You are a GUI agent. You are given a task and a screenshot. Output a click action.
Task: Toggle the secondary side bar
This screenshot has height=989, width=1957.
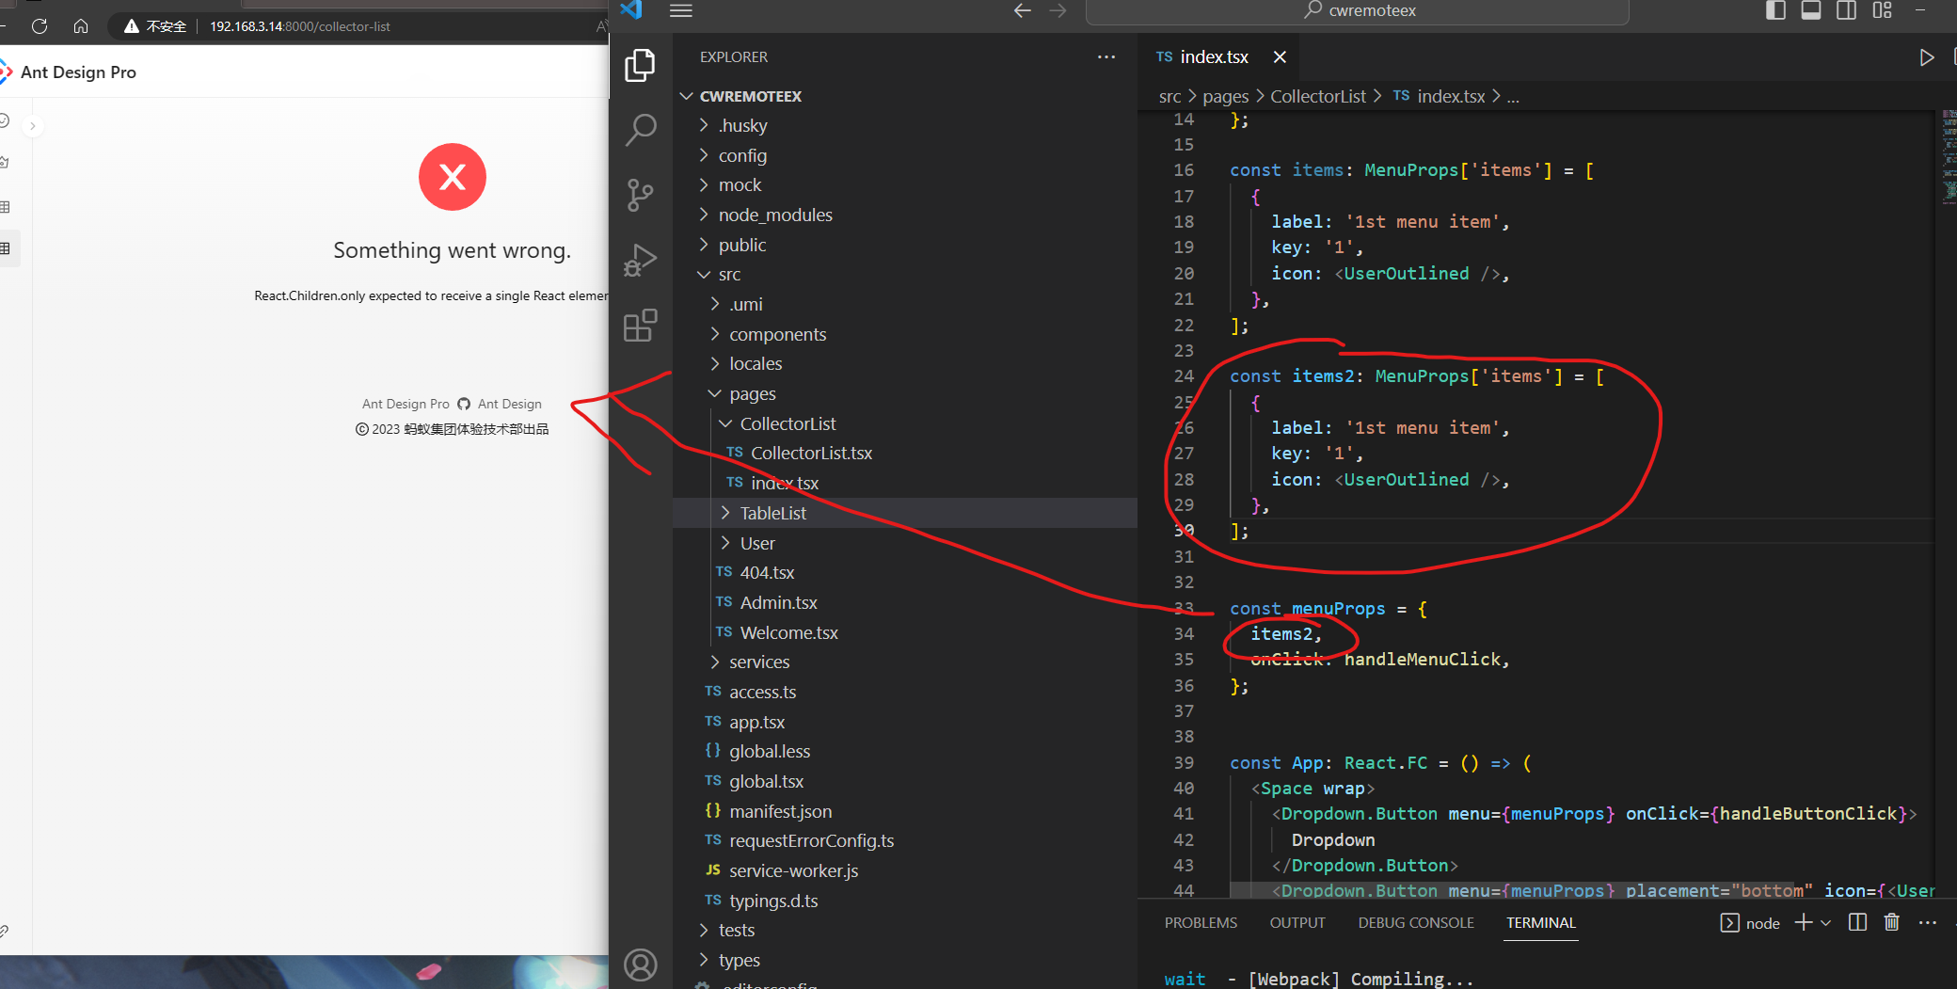pos(1846,10)
